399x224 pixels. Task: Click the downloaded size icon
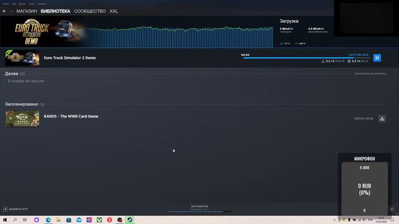[323, 61]
